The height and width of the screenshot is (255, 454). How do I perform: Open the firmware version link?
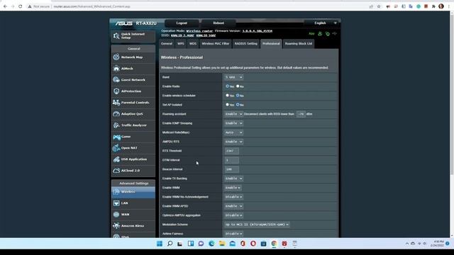(257, 31)
